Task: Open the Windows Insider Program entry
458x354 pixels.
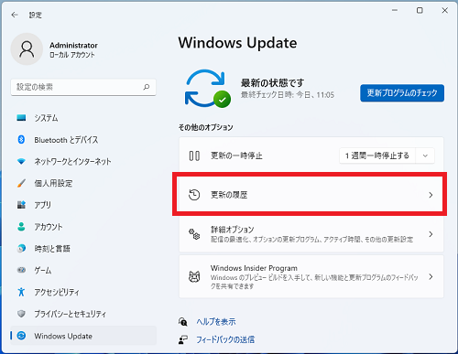Action: (311, 277)
